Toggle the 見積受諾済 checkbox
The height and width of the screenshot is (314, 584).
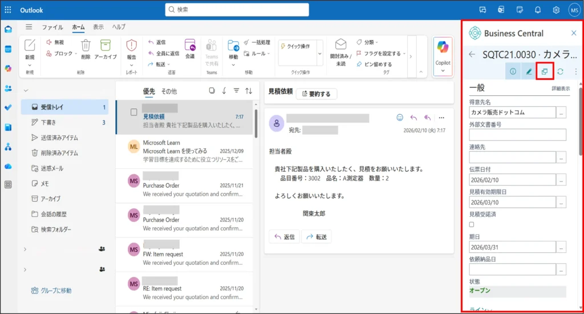click(x=472, y=224)
